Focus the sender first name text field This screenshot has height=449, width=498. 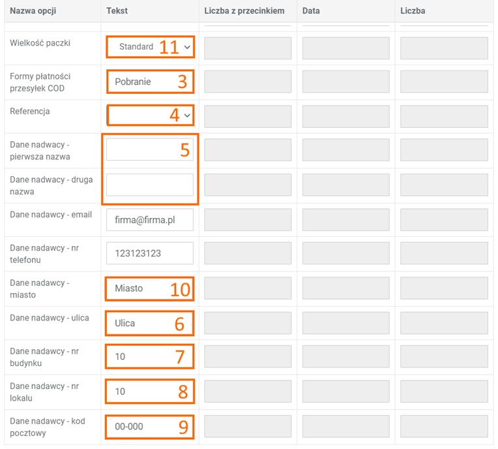[150, 149]
